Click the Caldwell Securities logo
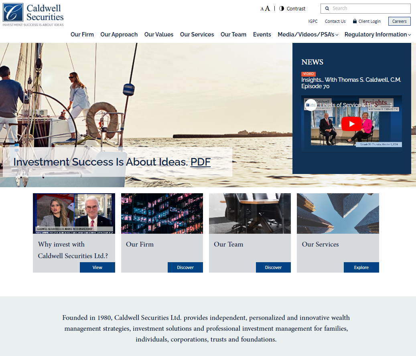 33,15
